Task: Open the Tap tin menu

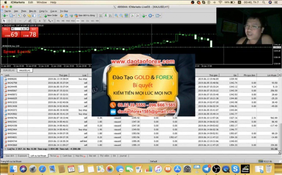Action: point(7,11)
